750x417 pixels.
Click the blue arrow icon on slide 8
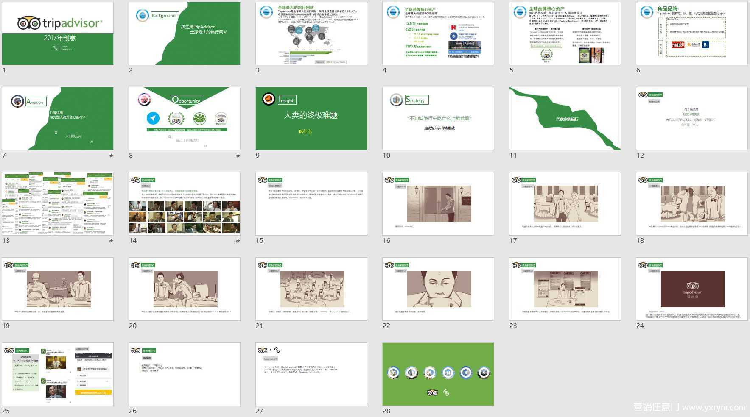pos(153,118)
